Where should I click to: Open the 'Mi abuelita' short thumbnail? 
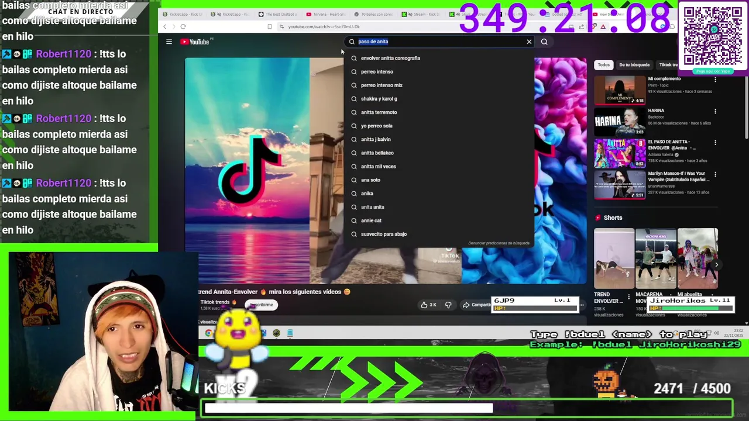coord(698,258)
